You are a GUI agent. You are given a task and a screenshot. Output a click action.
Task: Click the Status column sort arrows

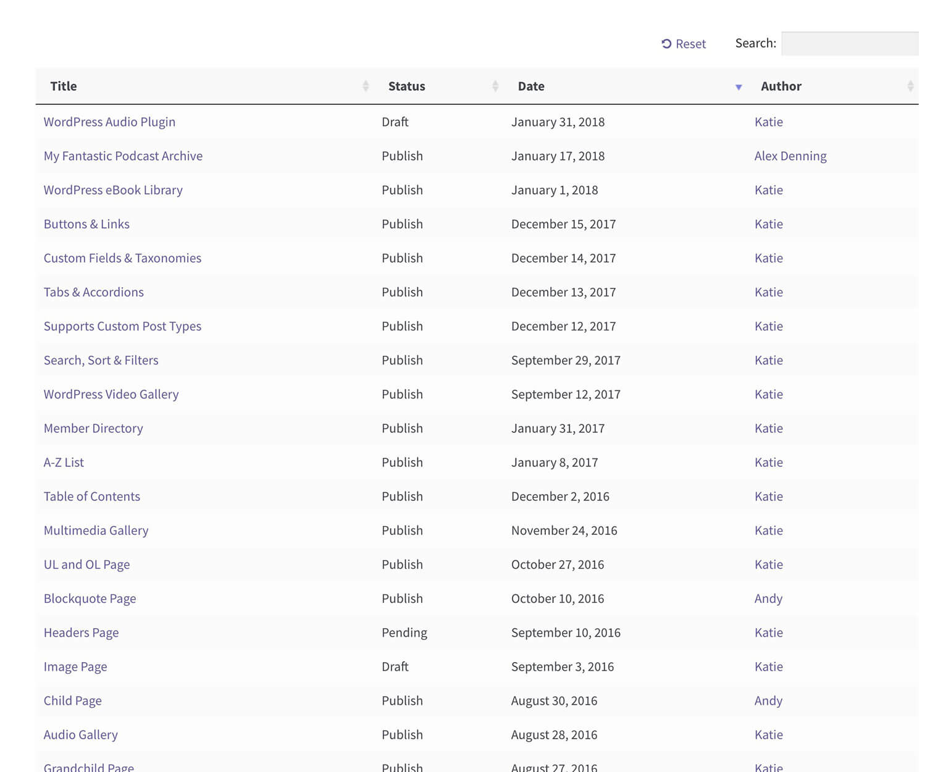coord(495,86)
